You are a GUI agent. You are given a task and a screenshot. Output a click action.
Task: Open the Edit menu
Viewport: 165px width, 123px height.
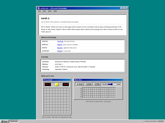click(44, 11)
